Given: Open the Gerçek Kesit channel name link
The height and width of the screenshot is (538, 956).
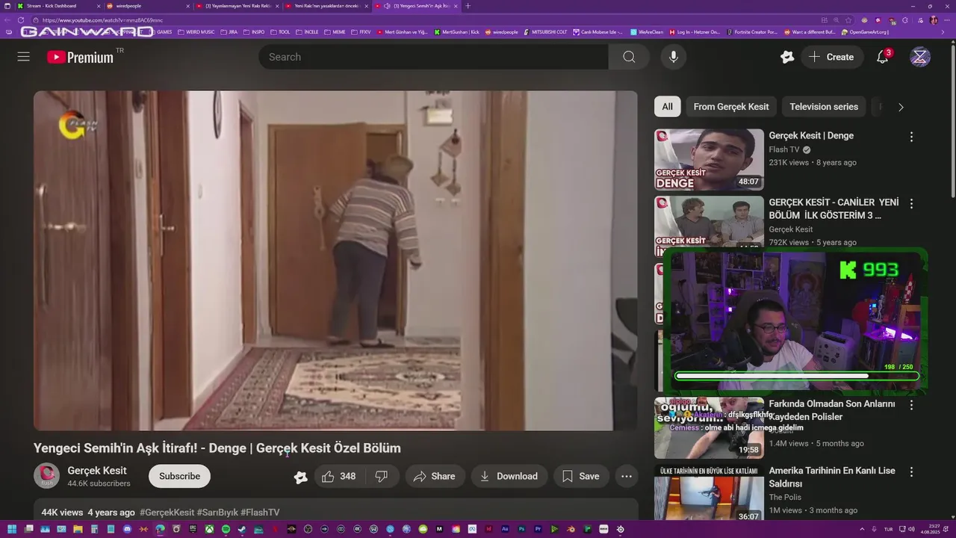Looking at the screenshot, I should [x=97, y=471].
